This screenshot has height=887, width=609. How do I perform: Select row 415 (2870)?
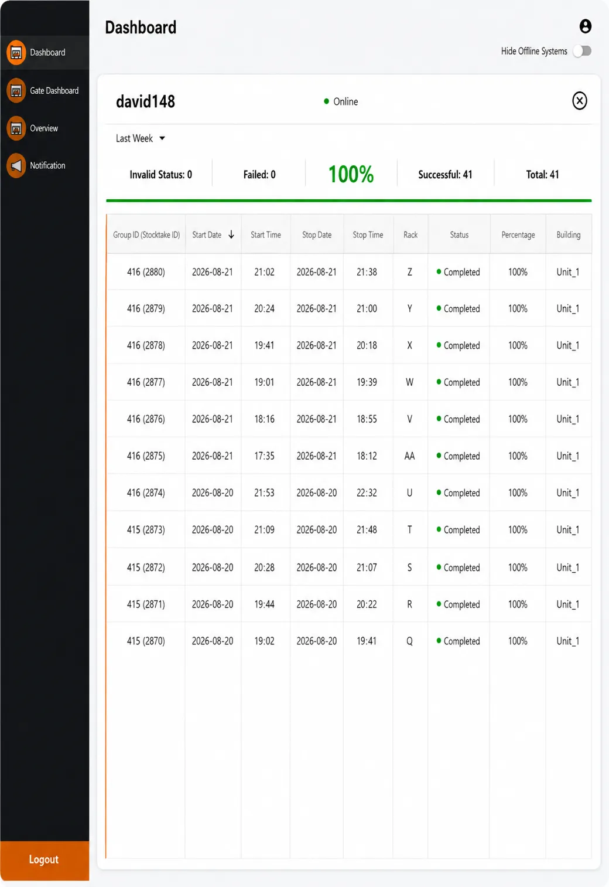coord(349,641)
